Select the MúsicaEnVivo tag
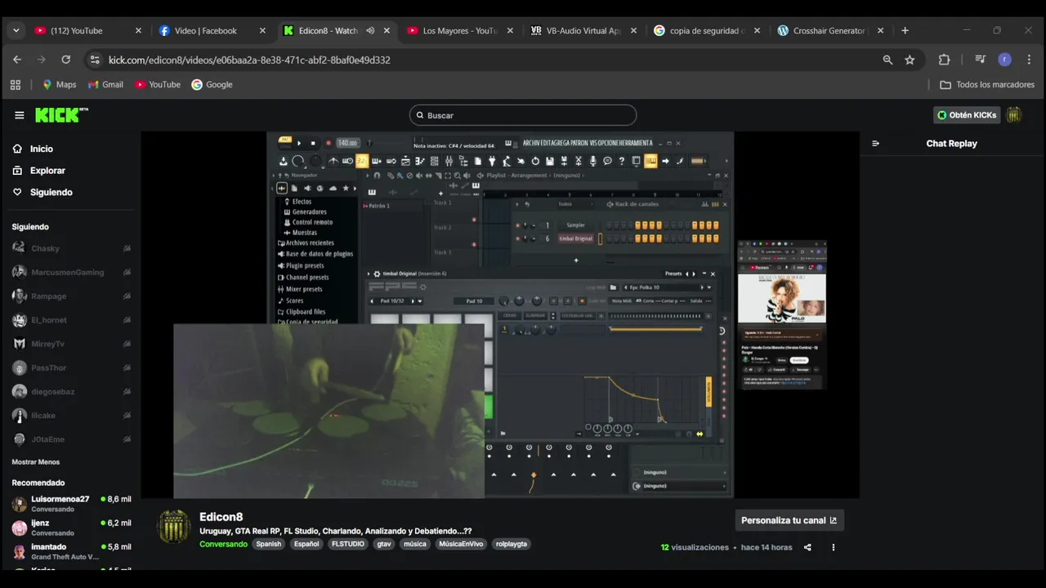 [x=461, y=544]
